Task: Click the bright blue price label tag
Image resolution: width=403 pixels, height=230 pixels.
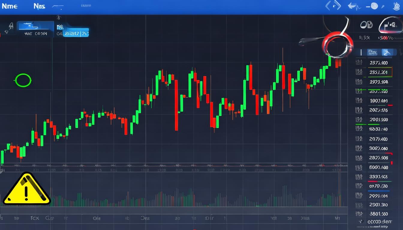Action: click(76, 34)
